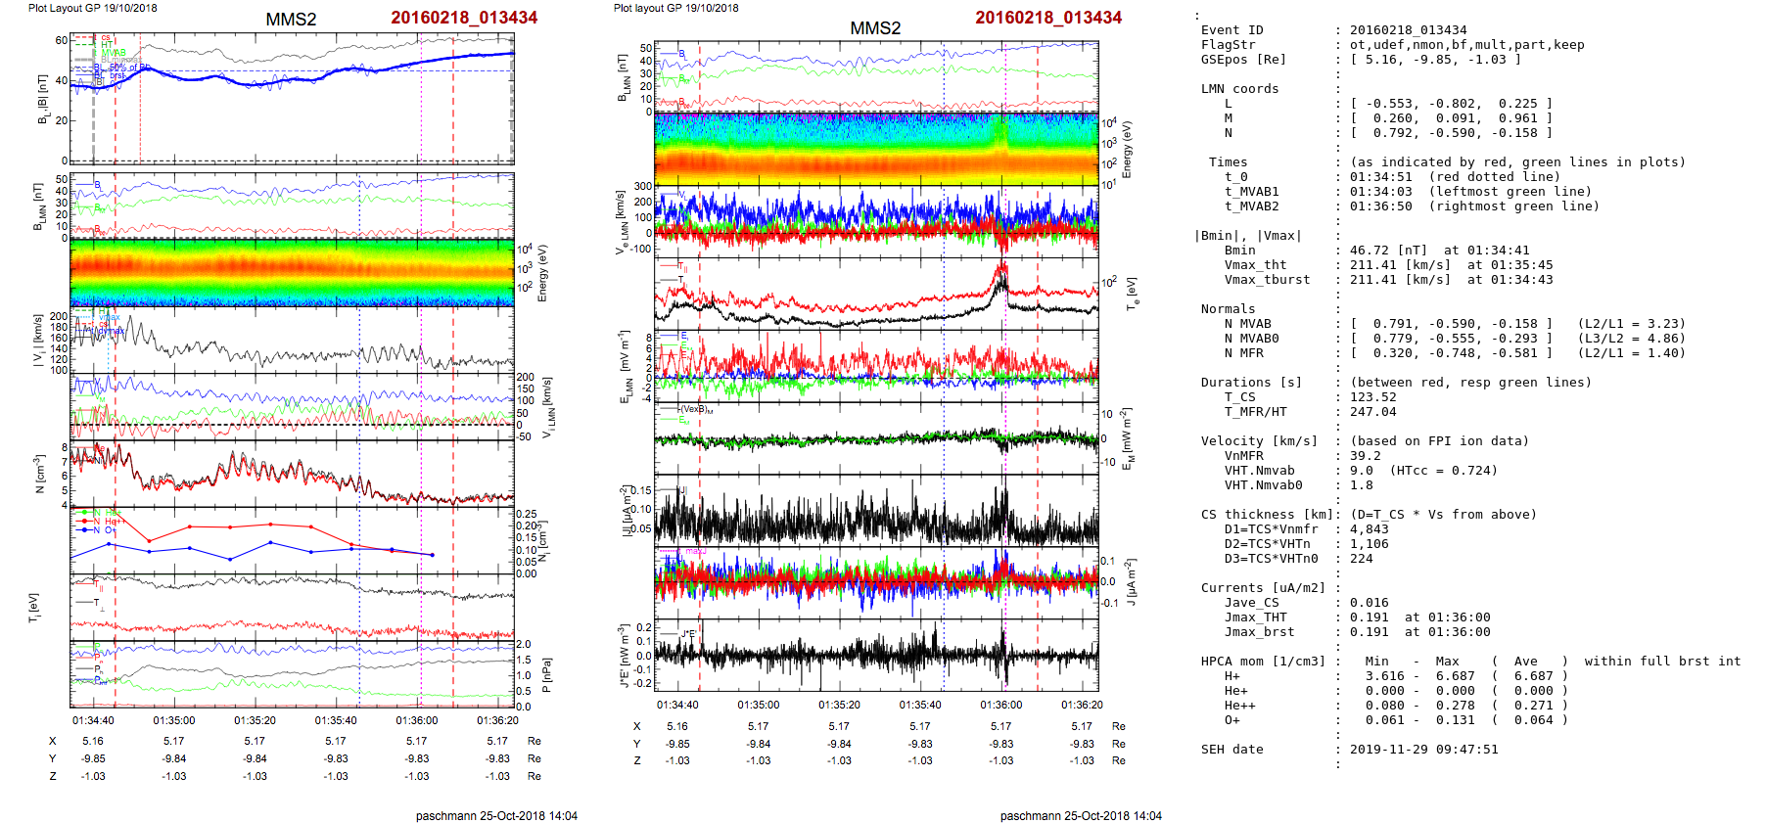Click the D3=TCS*VHTn0 thickness value 224
The height and width of the screenshot is (823, 1766).
click(1361, 559)
